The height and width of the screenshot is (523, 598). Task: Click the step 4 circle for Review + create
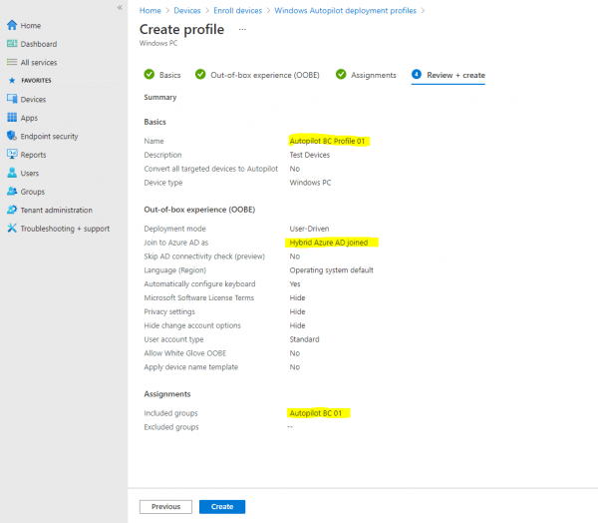417,74
